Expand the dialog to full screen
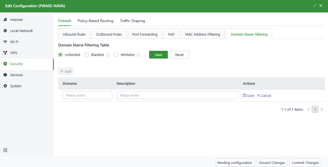This screenshot has height=167, width=328. [315, 6]
